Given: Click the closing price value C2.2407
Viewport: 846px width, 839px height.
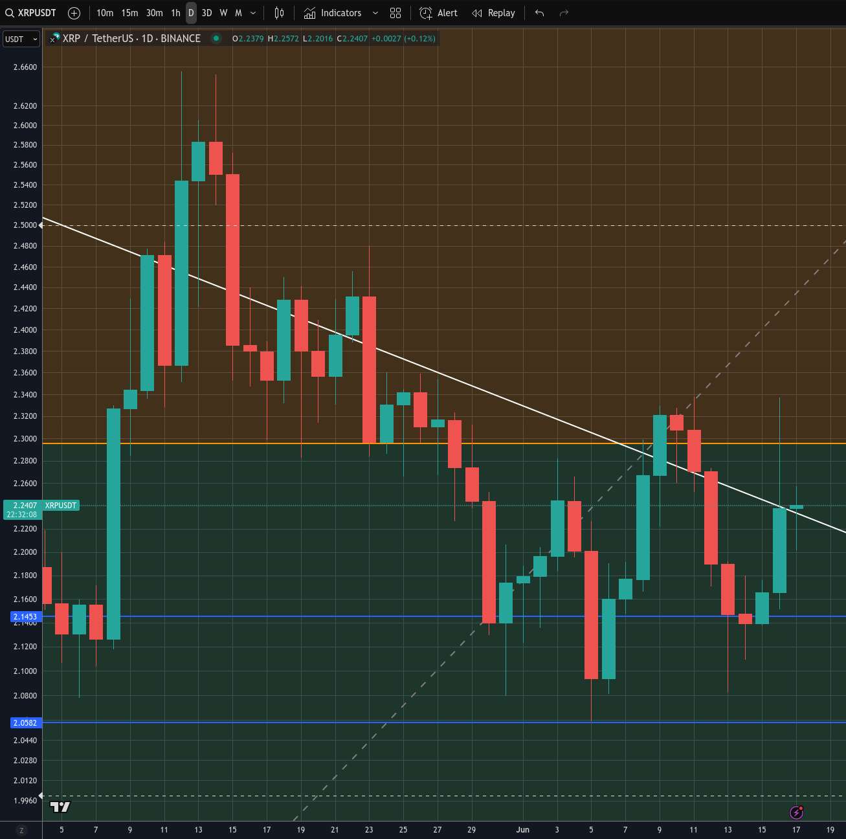Looking at the screenshot, I should click(x=352, y=38).
